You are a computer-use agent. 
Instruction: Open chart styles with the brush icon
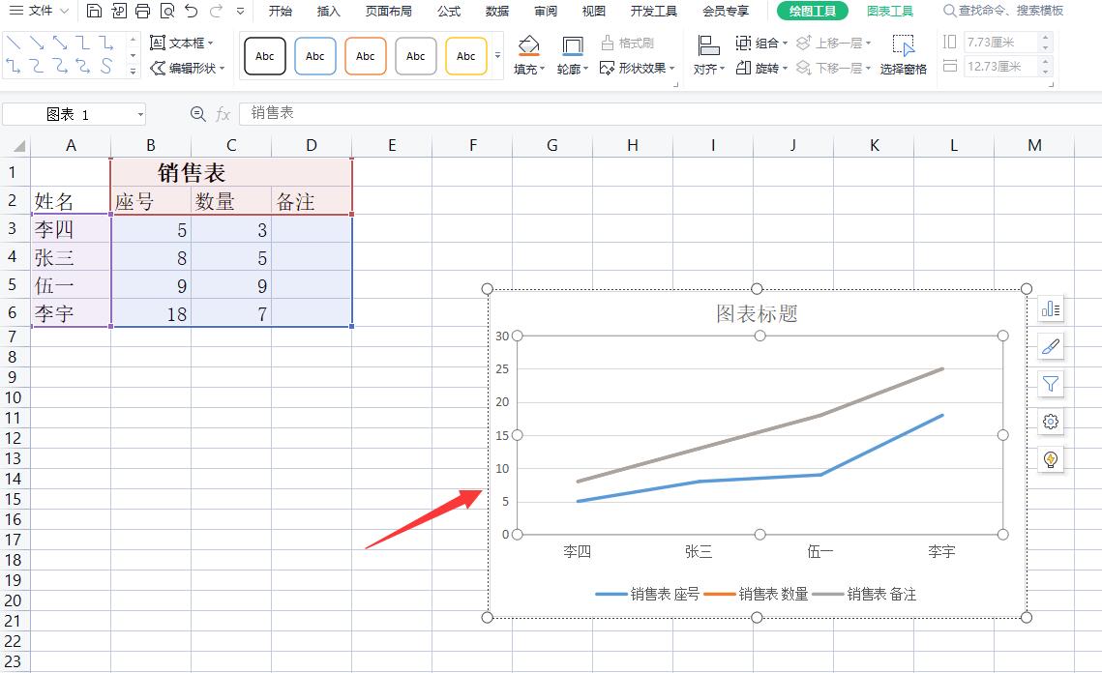(x=1051, y=347)
